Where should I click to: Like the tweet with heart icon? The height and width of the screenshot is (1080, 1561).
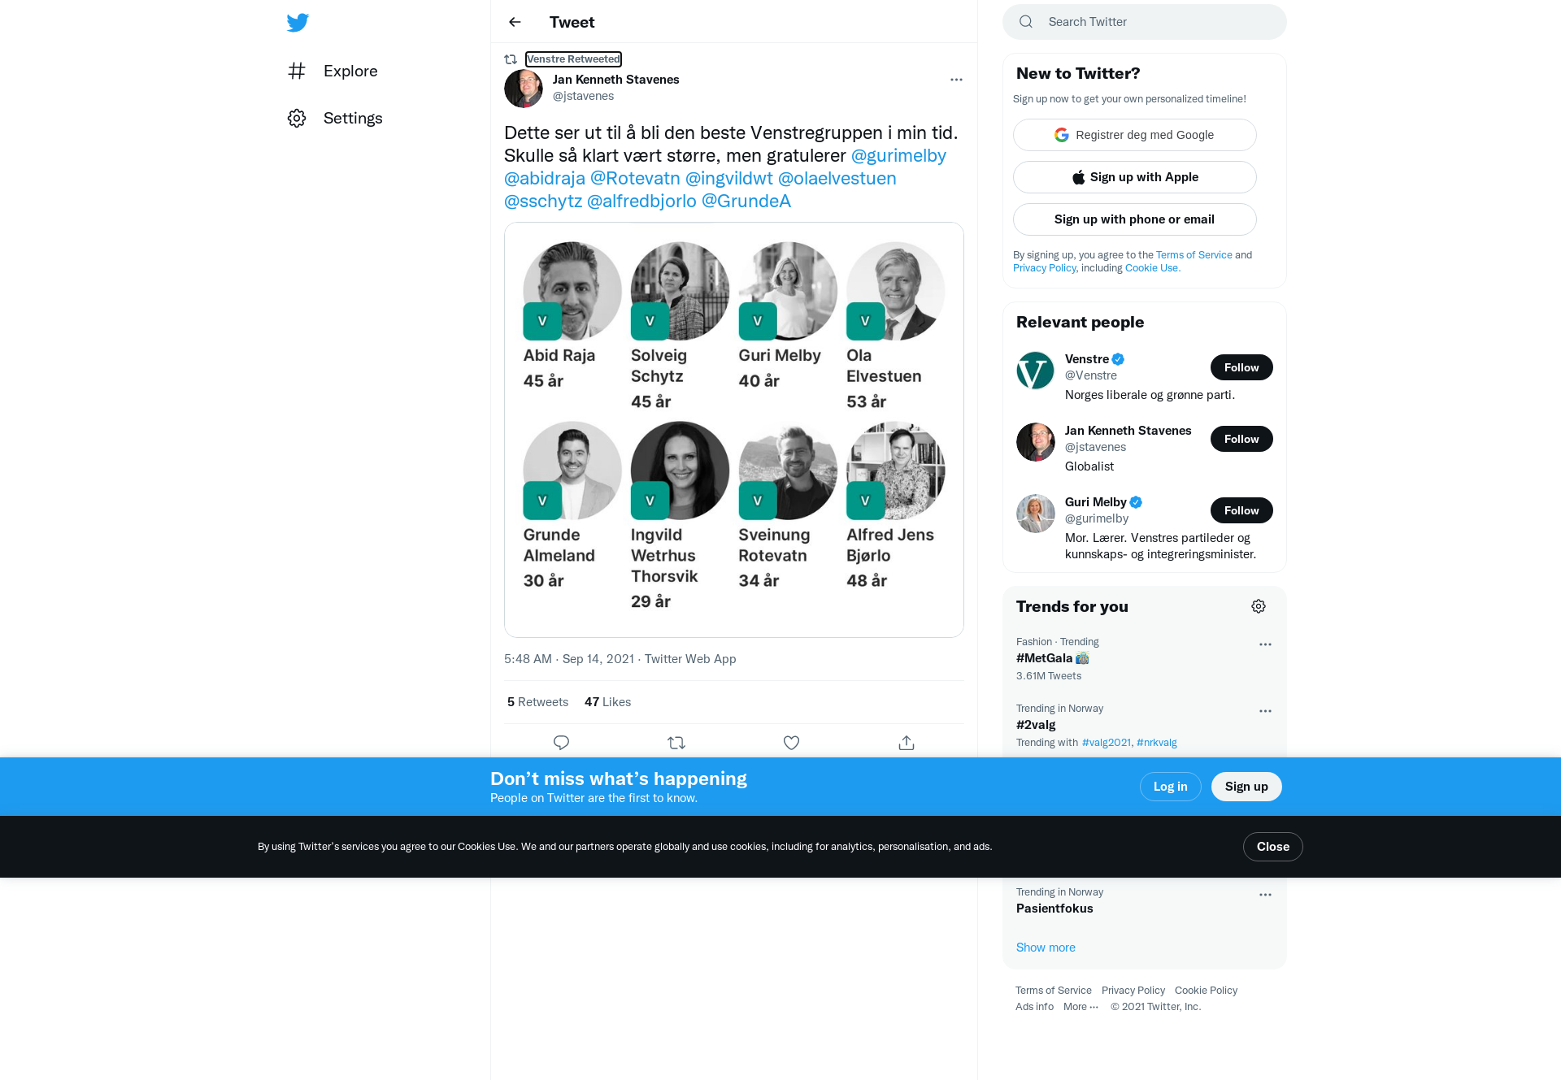point(791,743)
